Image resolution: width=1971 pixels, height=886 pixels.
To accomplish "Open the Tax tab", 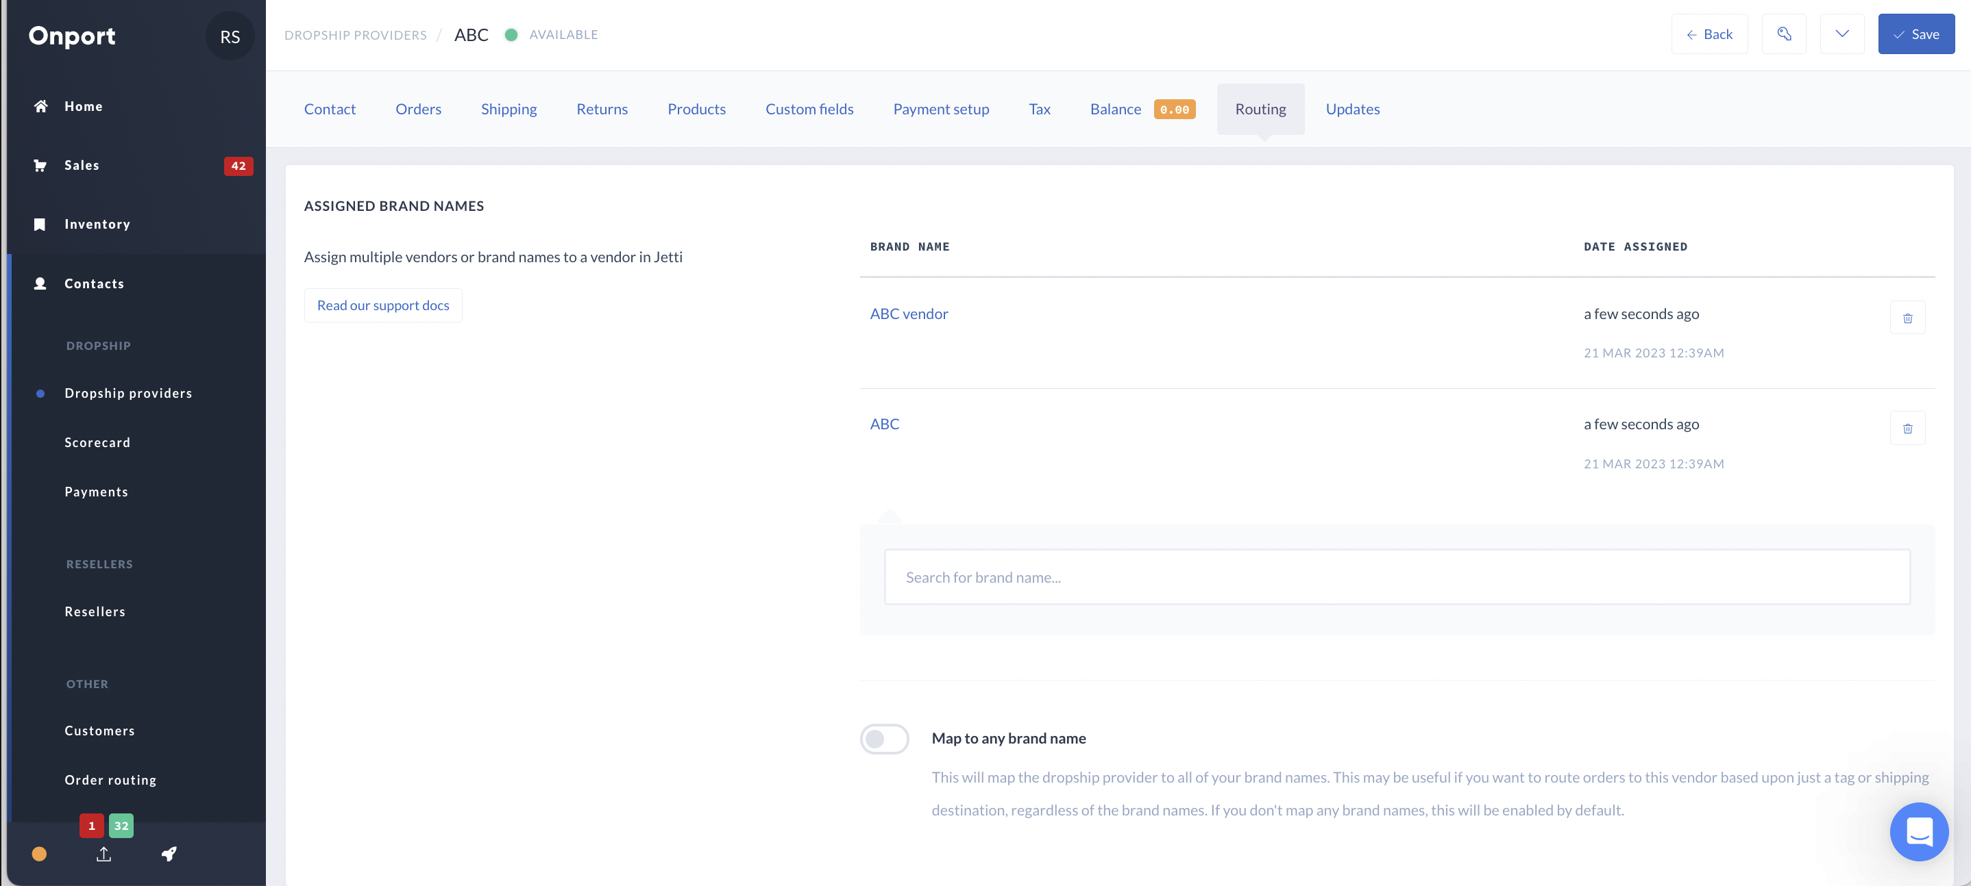I will 1039,110.
